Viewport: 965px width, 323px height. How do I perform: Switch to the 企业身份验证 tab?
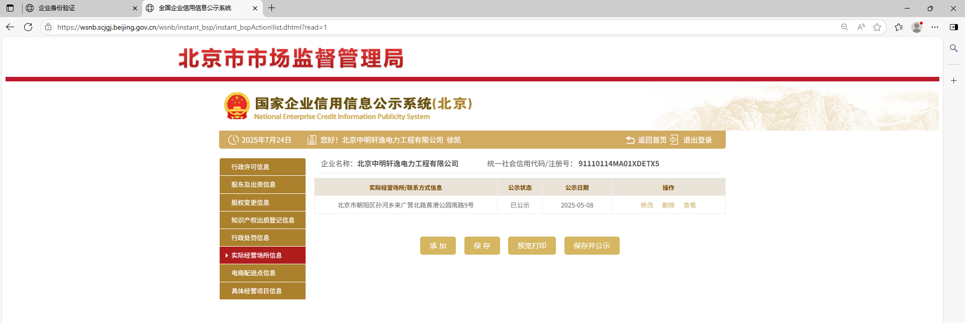[x=81, y=8]
